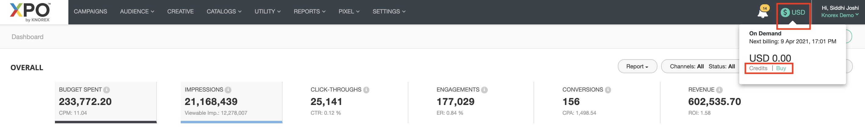Click the Buy credits link

click(781, 68)
